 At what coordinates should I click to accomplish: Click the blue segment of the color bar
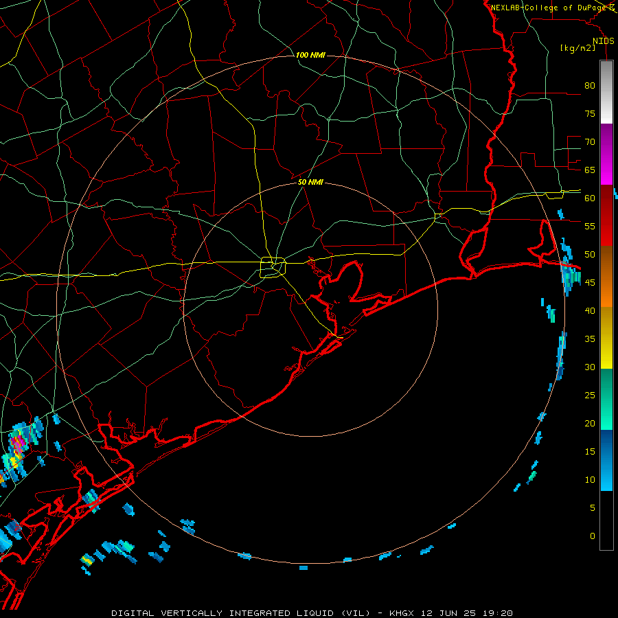click(606, 460)
